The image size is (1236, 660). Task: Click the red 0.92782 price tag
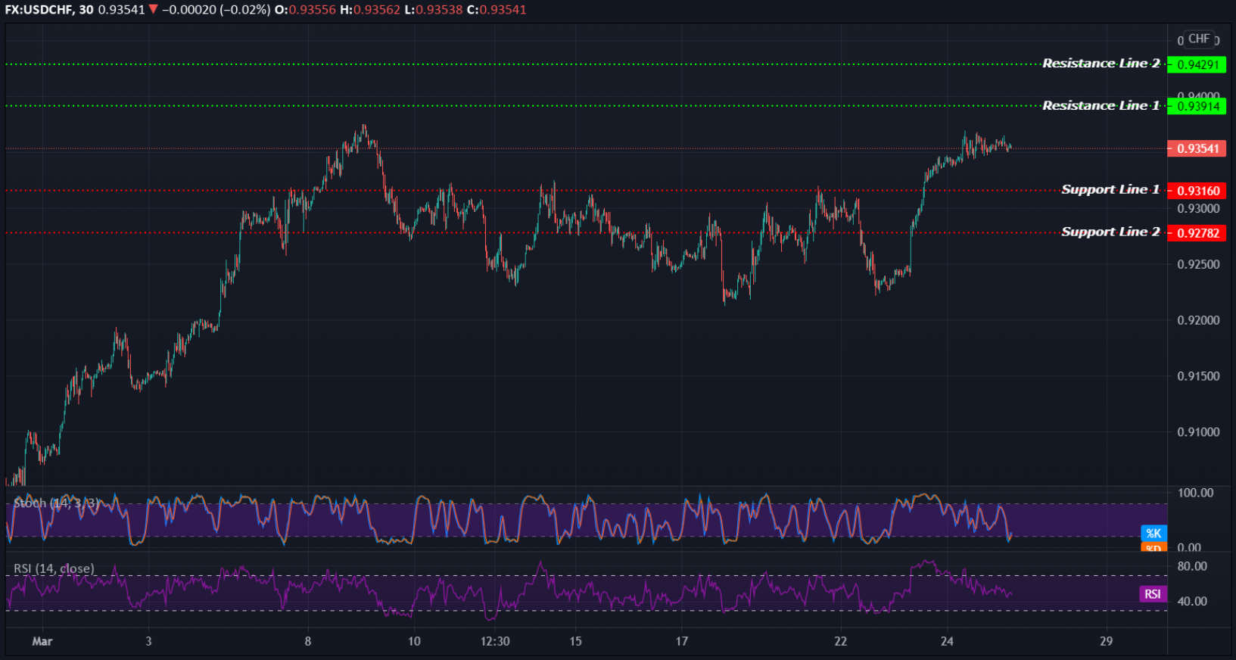[1197, 233]
